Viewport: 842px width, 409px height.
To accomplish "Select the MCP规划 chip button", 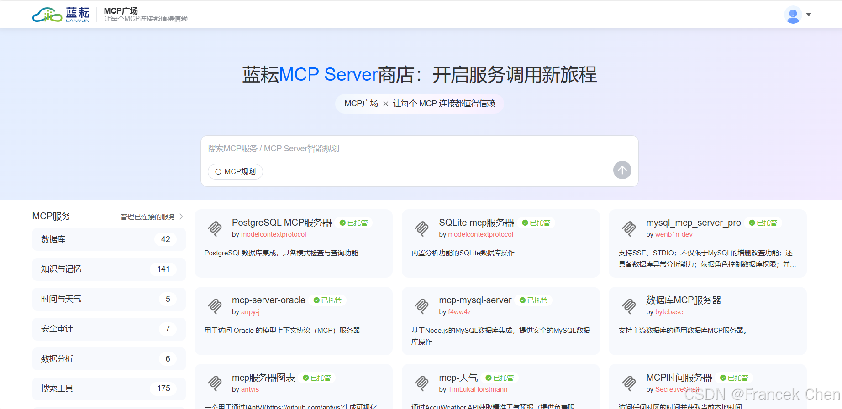I will pyautogui.click(x=235, y=171).
